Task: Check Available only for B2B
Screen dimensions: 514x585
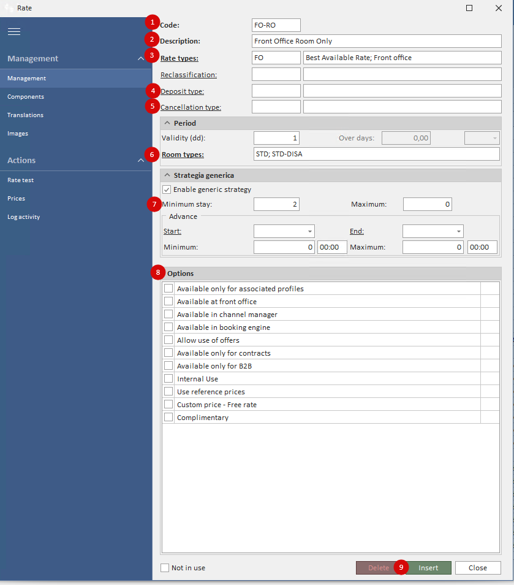Action: pos(168,365)
